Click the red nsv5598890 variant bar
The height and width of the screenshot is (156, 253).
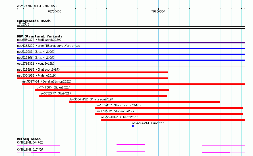[173, 120]
